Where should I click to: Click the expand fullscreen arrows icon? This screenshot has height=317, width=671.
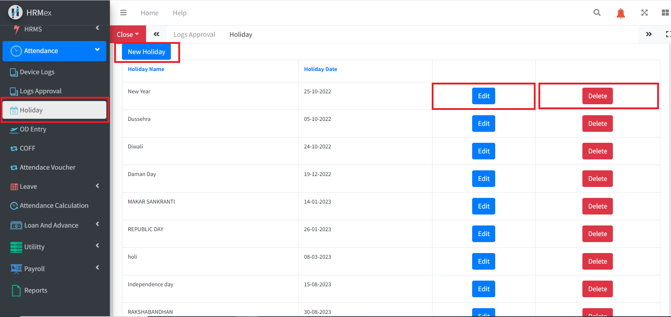(644, 13)
